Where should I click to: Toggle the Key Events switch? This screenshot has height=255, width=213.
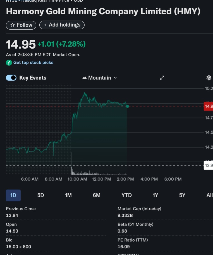point(11,78)
